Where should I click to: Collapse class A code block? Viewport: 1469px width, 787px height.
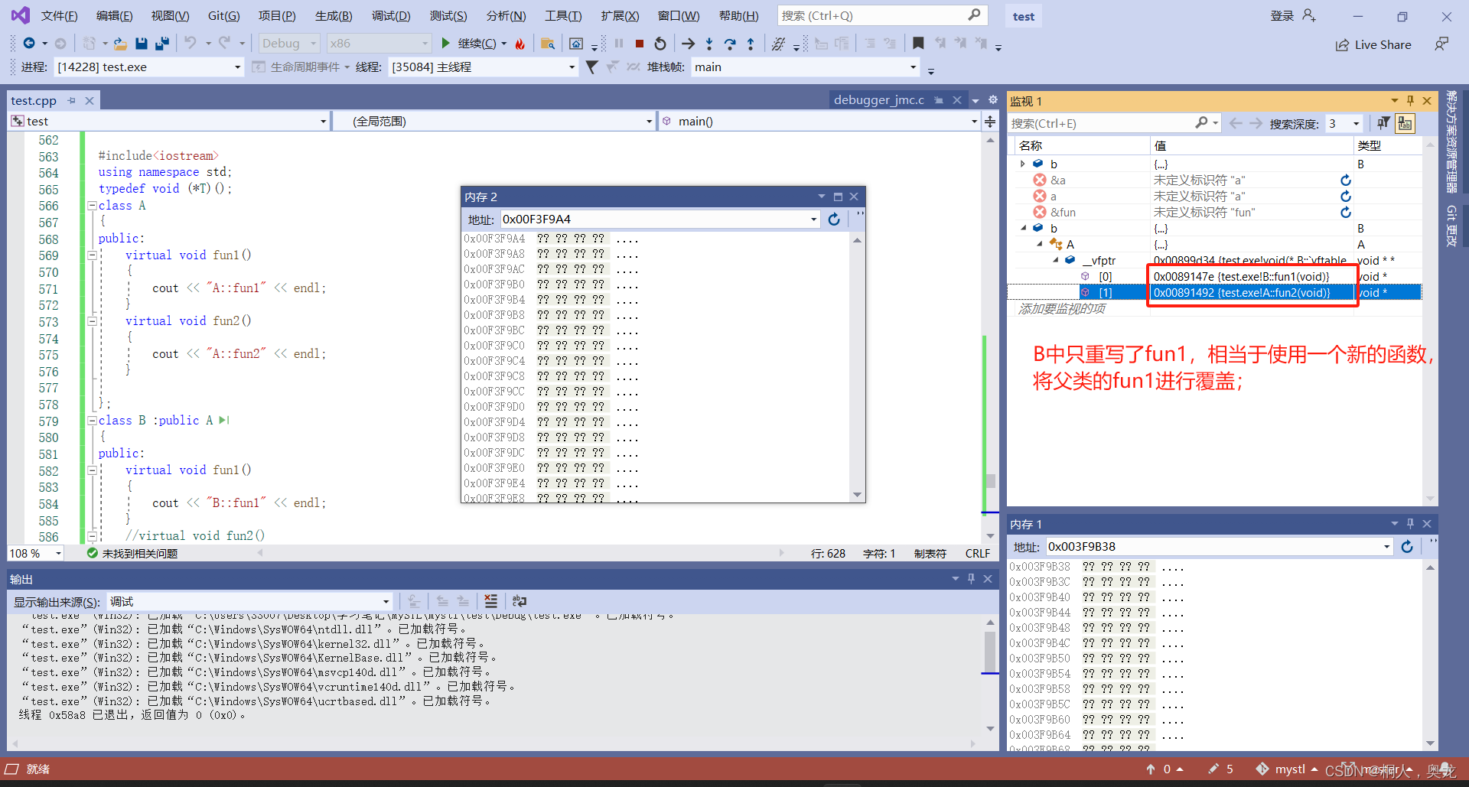[x=92, y=206]
